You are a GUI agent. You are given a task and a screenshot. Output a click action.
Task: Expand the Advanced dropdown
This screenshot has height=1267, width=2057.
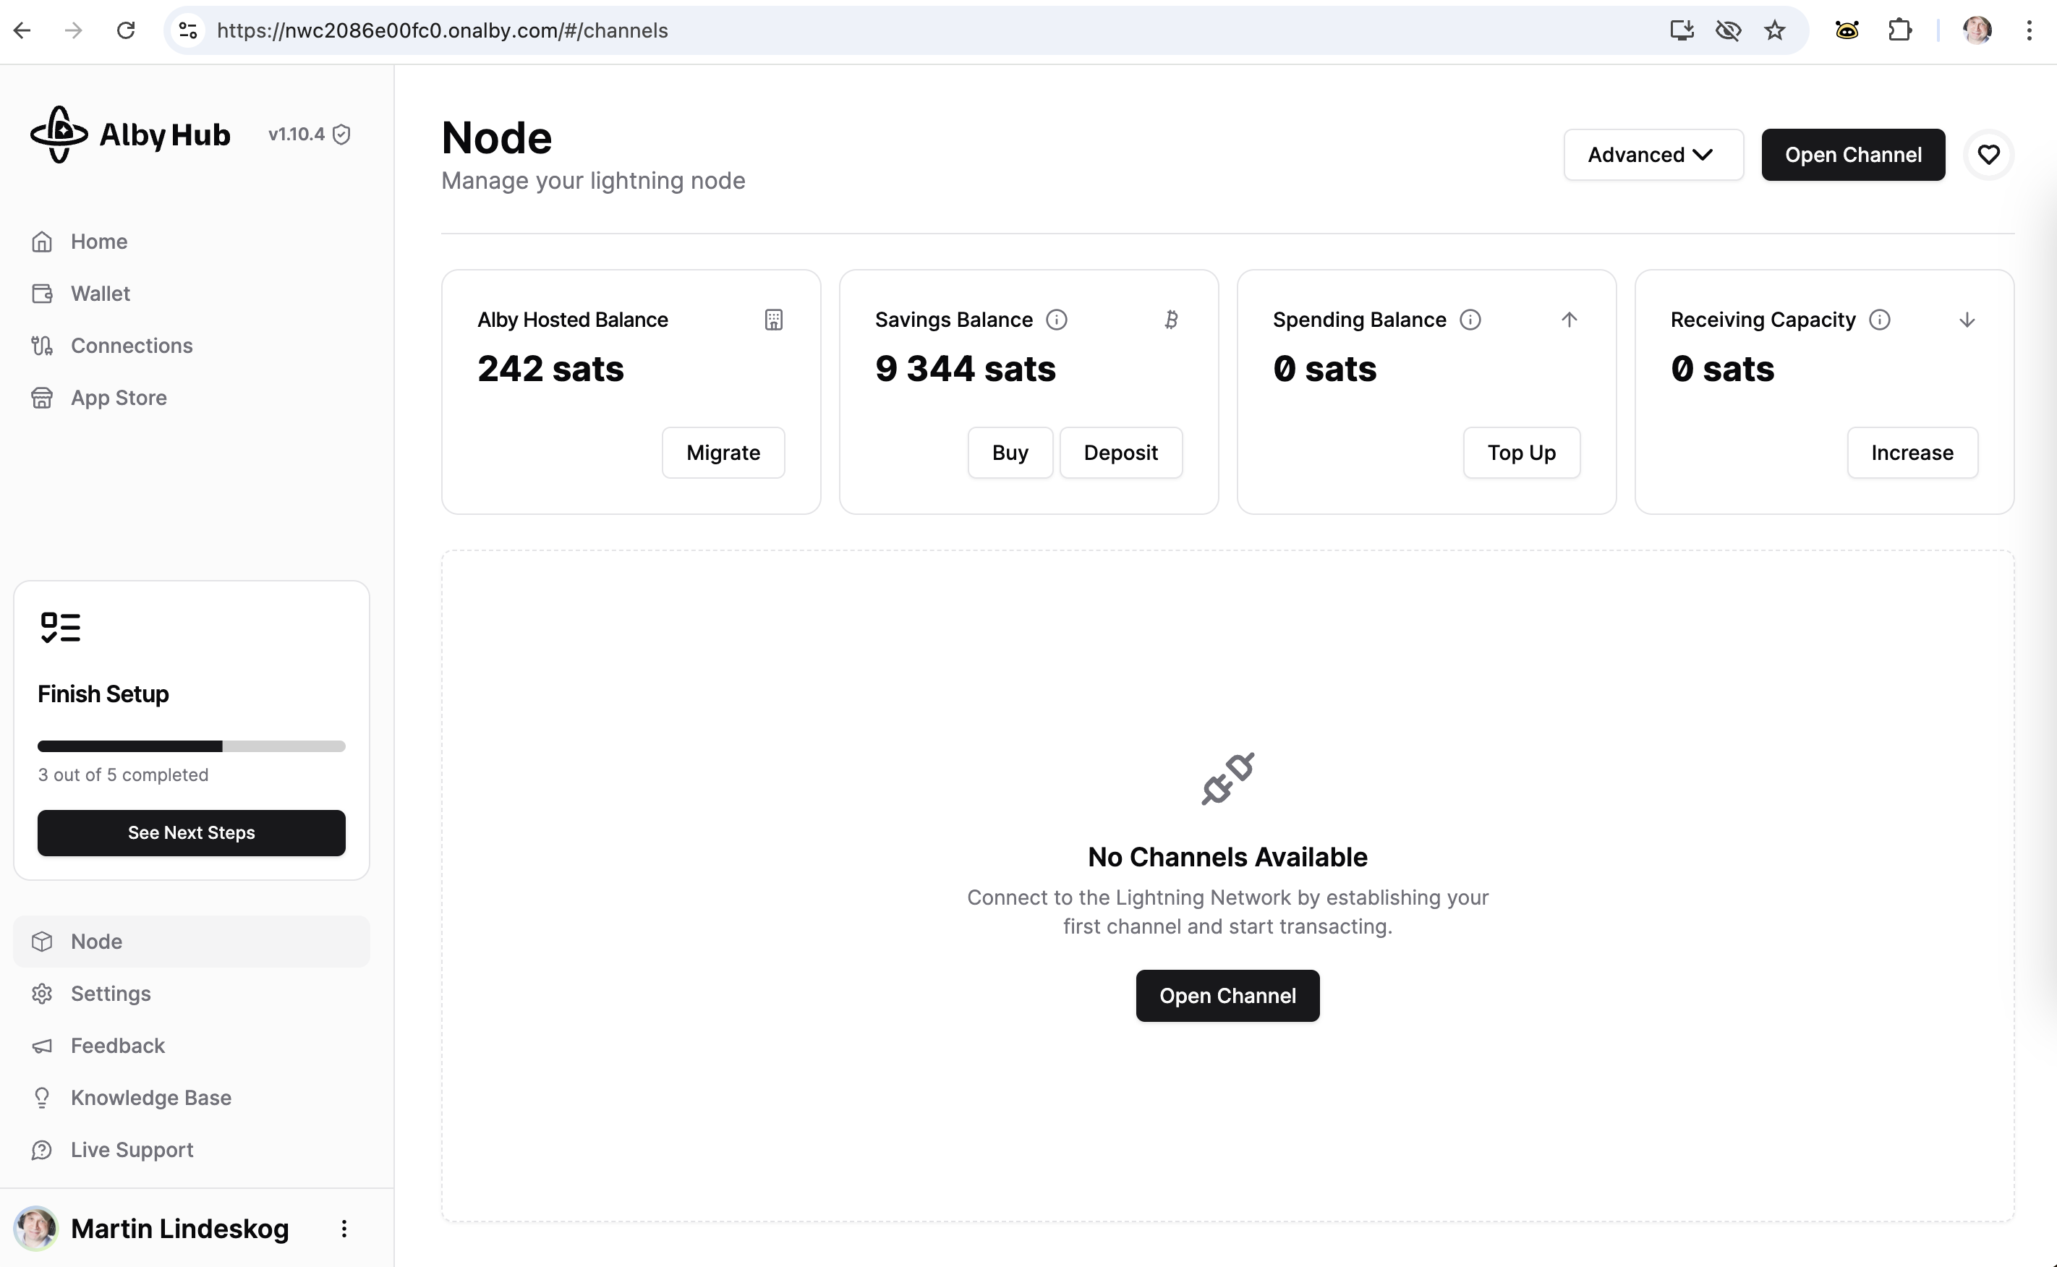[1653, 154]
